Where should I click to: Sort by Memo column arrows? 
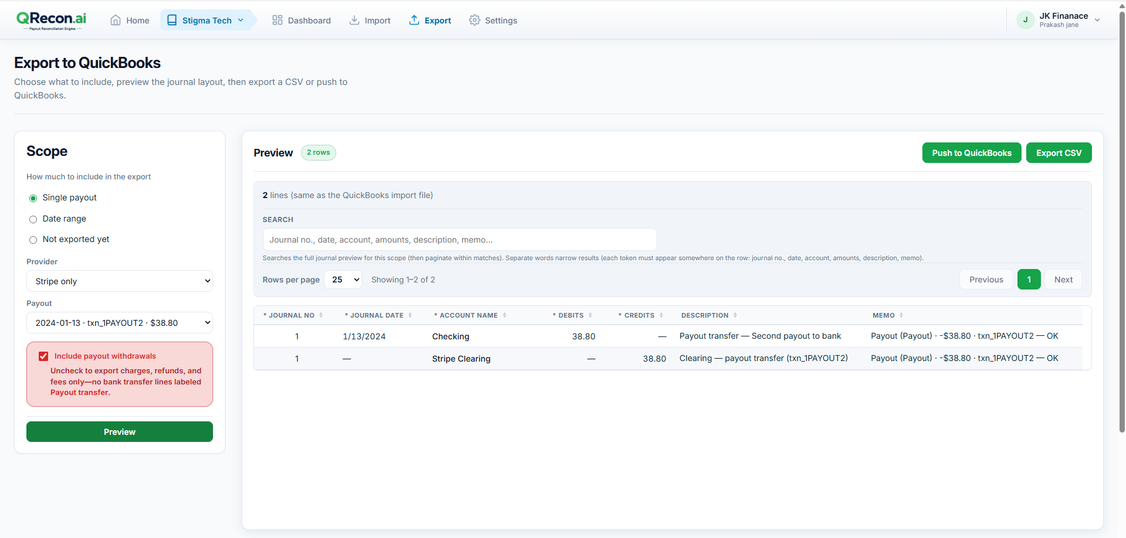pos(901,315)
